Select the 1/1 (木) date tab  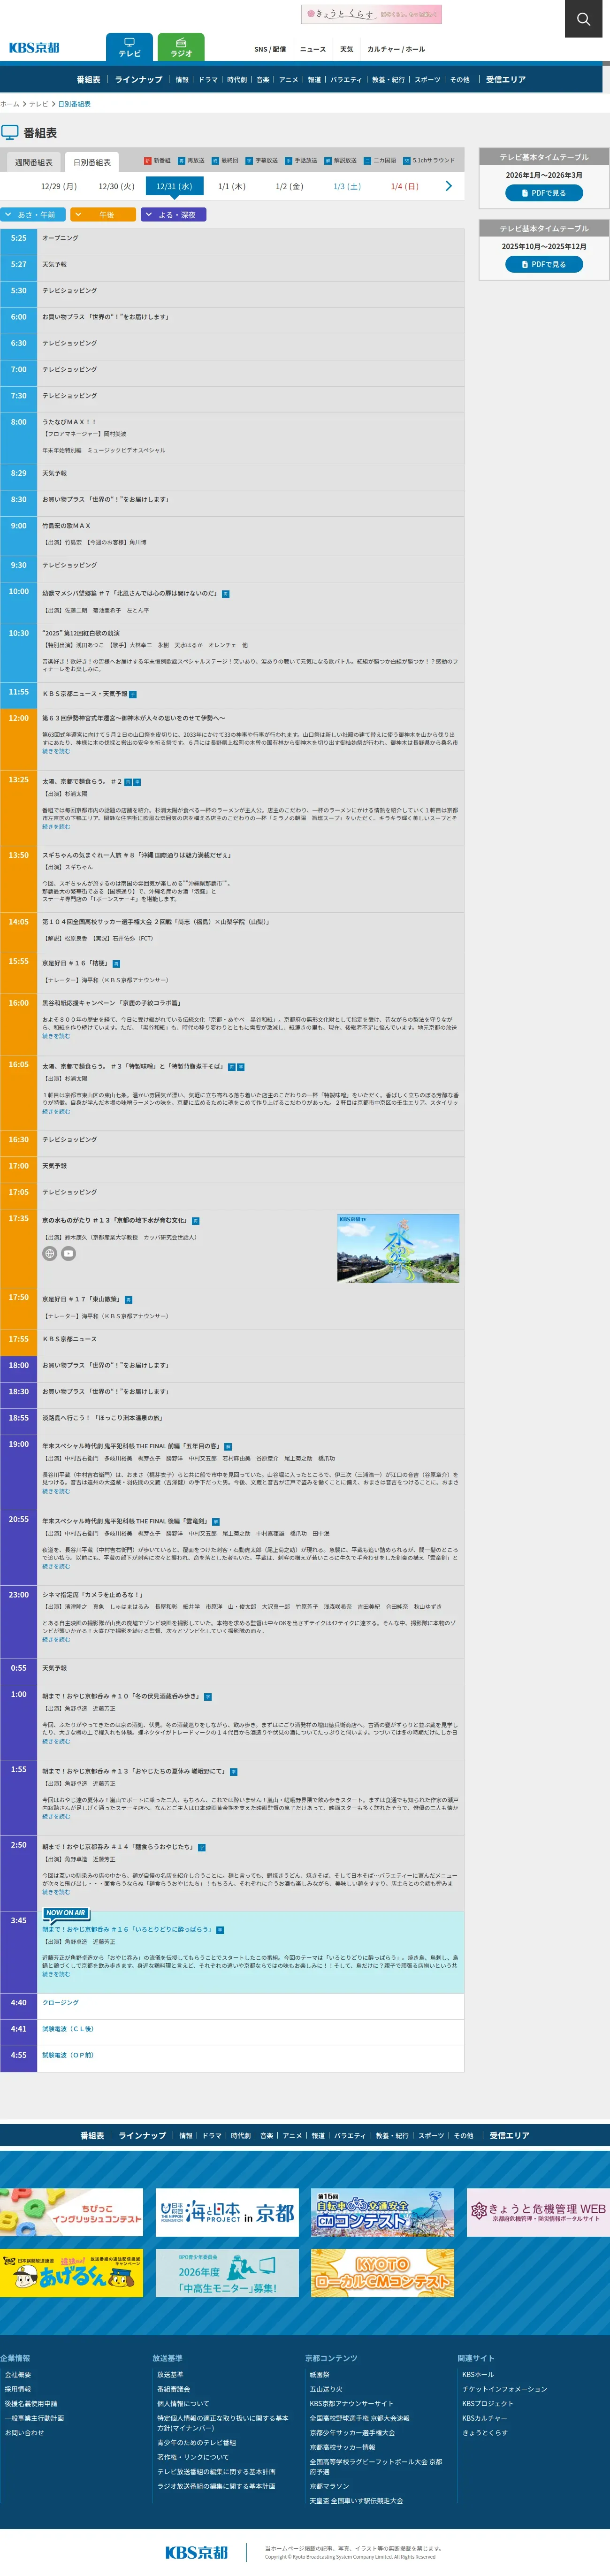click(x=232, y=186)
